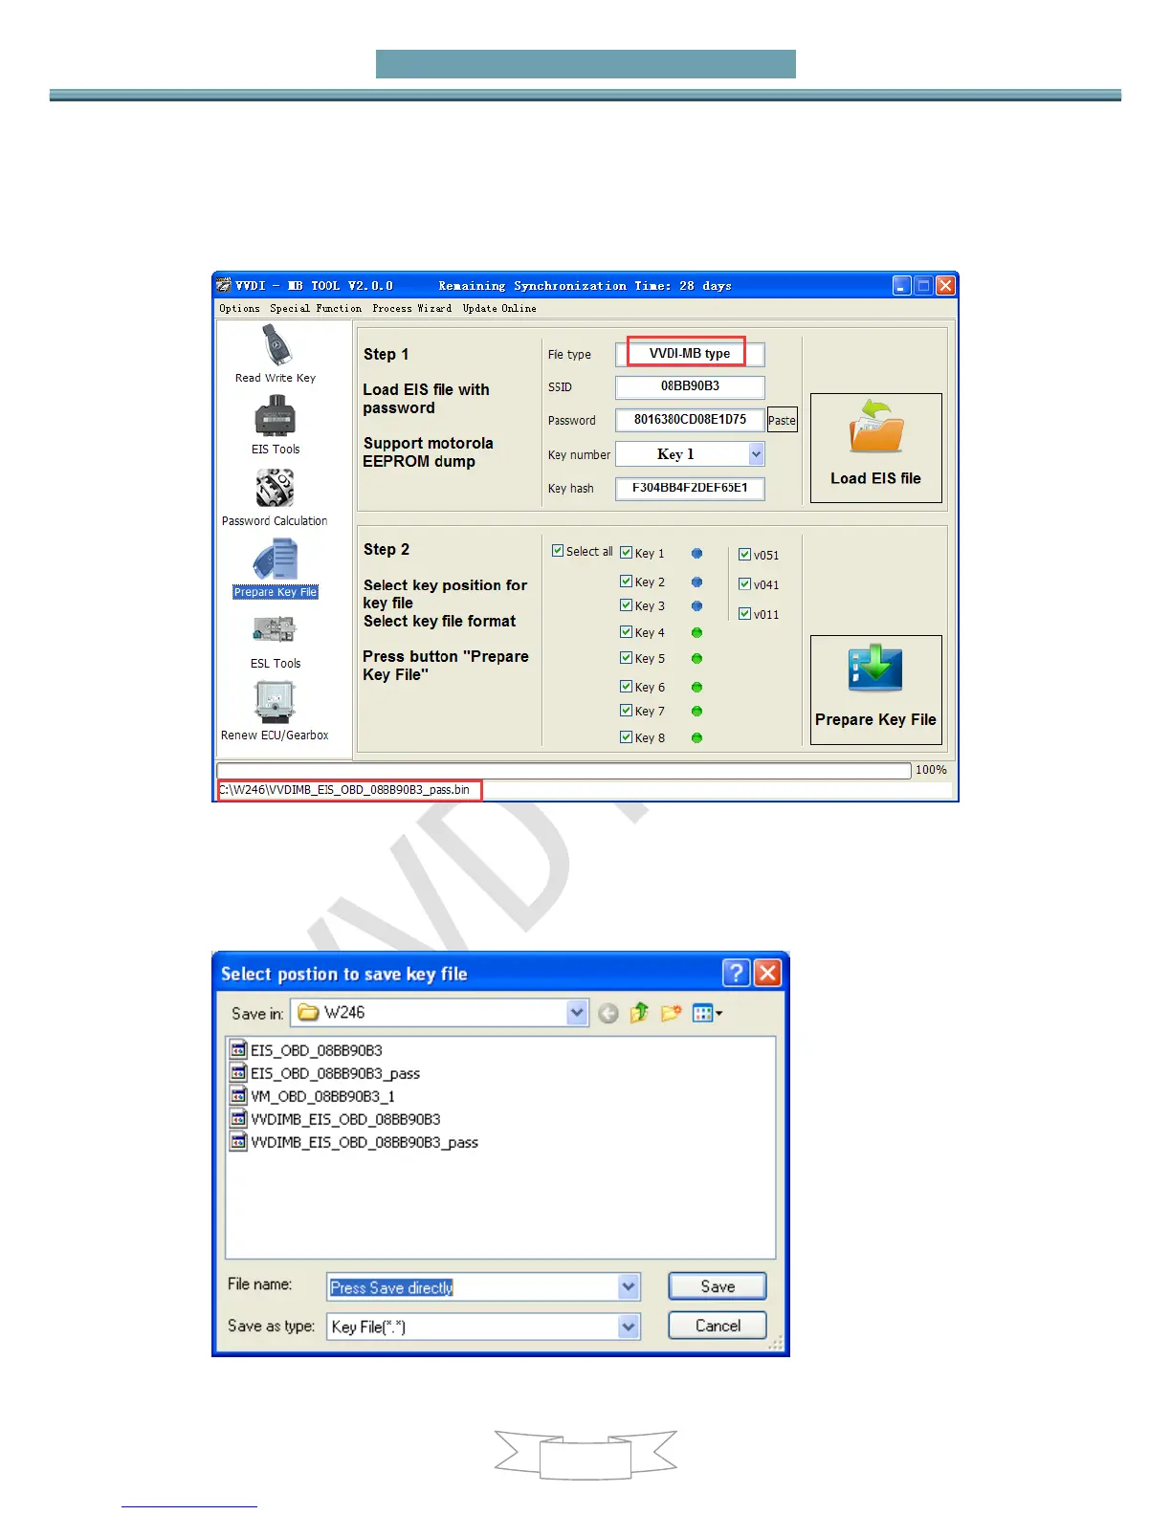Click the Cancel button in dialog
1171x1515 pixels.
click(x=718, y=1326)
